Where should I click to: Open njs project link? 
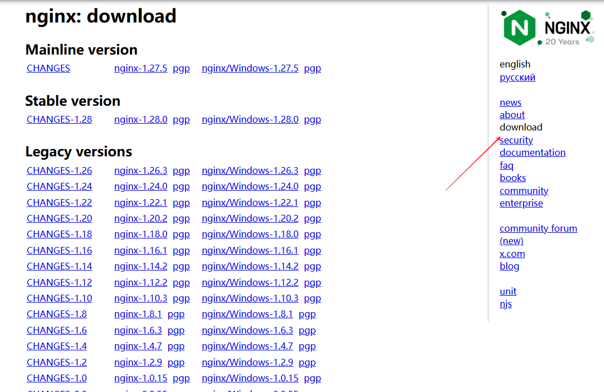[506, 304]
